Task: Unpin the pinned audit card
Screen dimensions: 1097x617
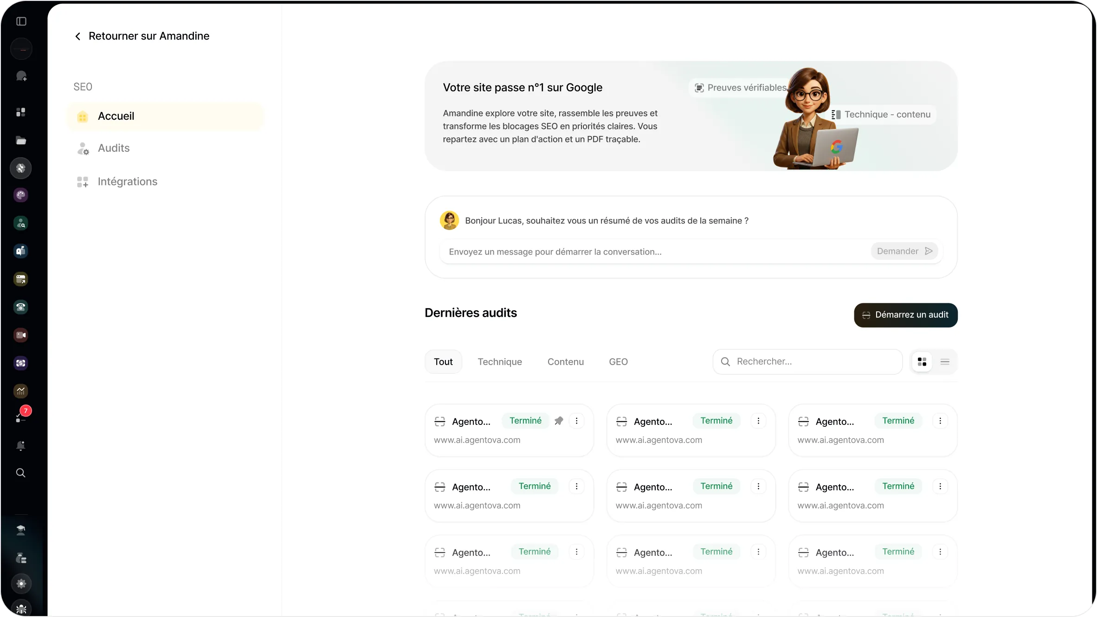Action: pyautogui.click(x=559, y=421)
